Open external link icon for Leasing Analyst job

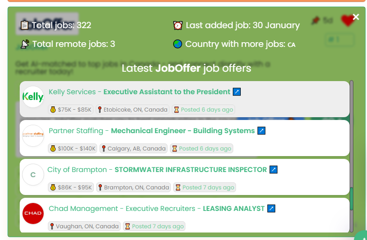[271, 208]
